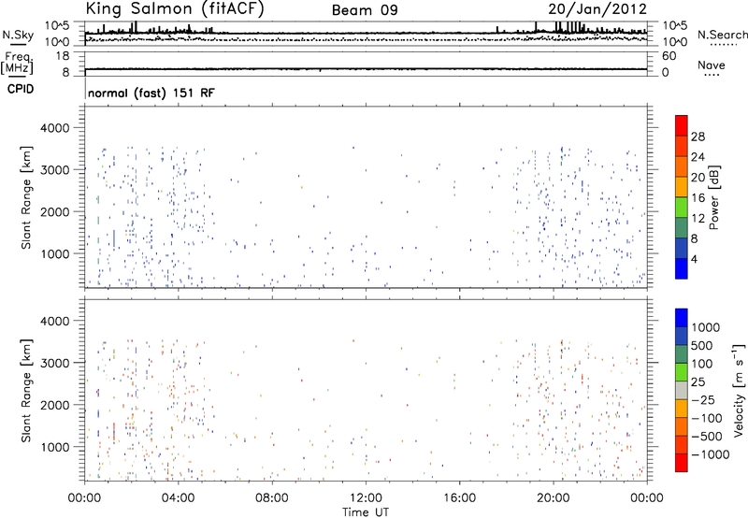Select the 20:00 time tick label
The height and width of the screenshot is (518, 748).
(x=554, y=498)
